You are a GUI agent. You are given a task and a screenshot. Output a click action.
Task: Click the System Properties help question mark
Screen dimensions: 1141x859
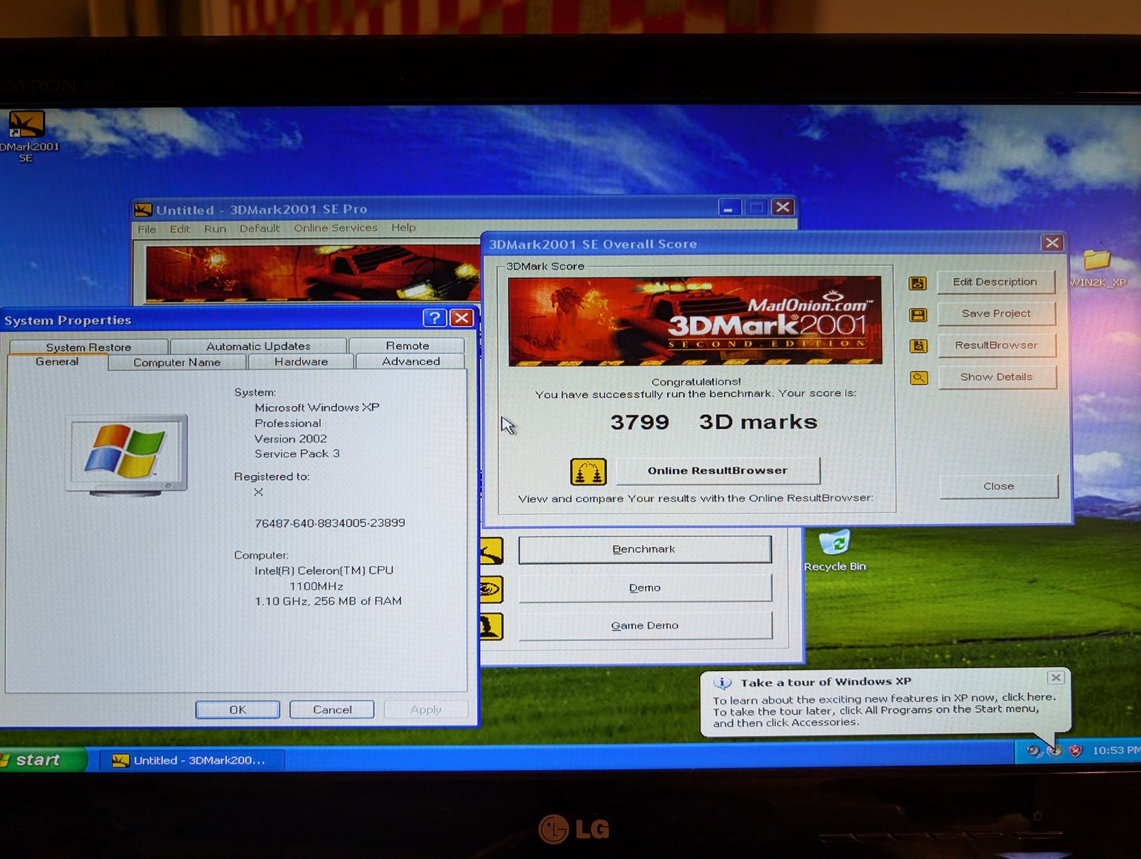[x=434, y=318]
